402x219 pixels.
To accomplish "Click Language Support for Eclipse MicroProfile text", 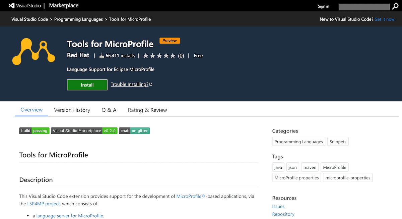I will [x=111, y=69].
